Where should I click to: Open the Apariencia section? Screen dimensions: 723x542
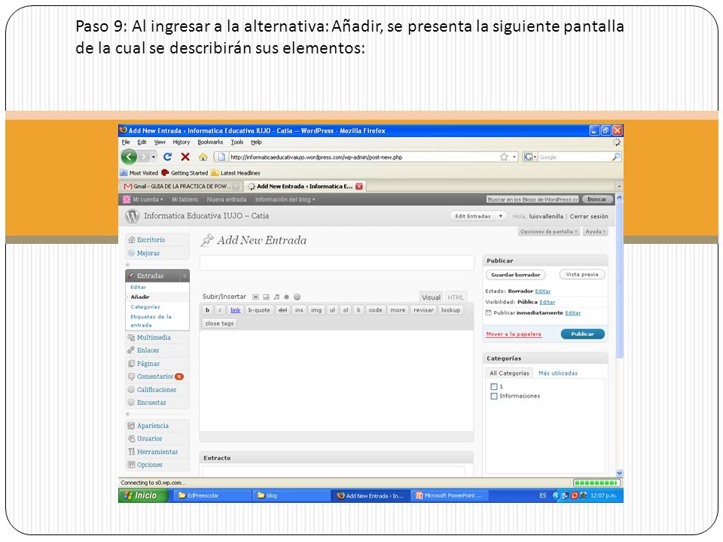point(153,426)
